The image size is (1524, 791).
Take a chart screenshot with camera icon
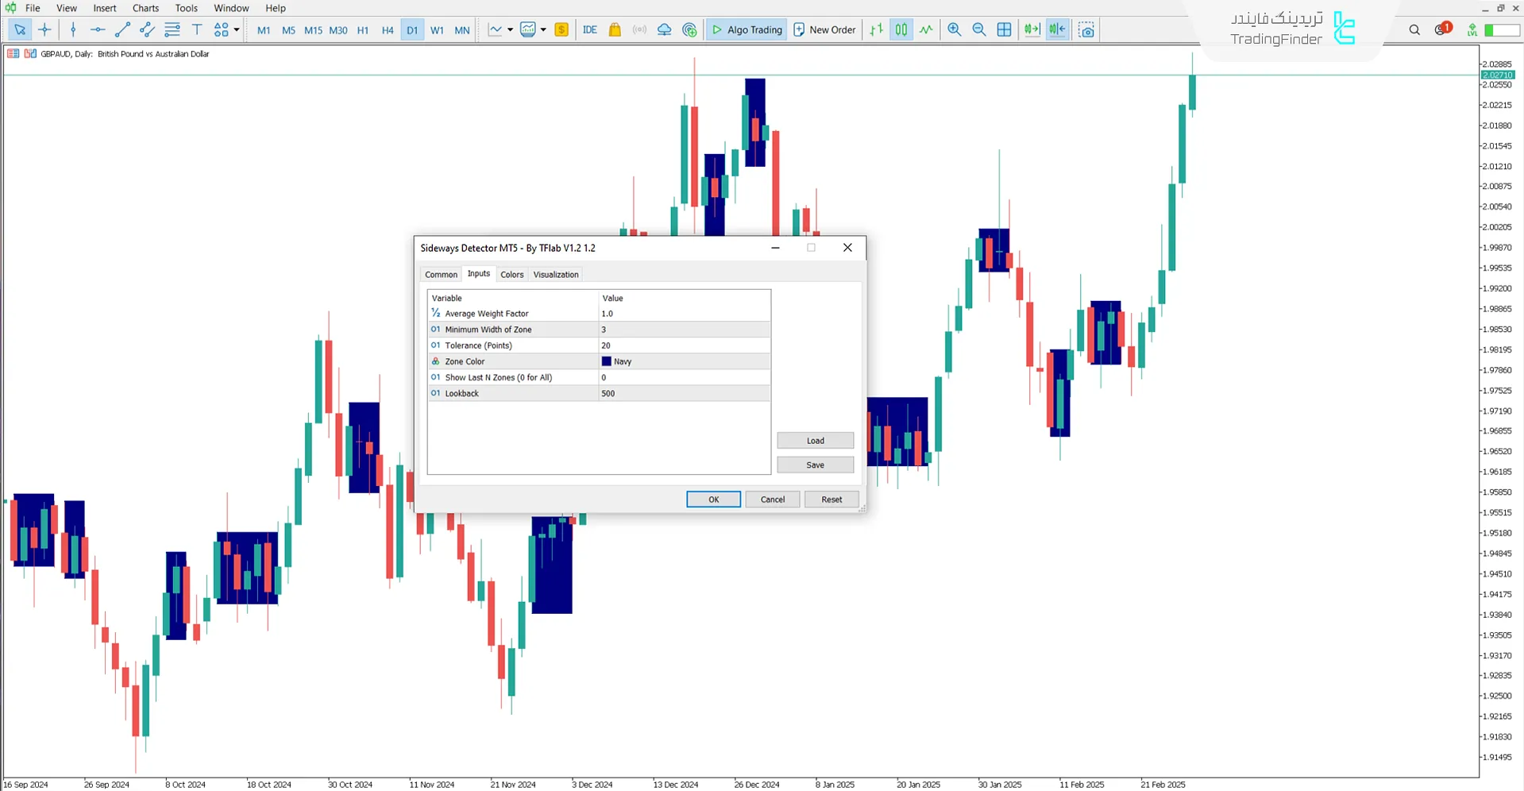[1086, 30]
